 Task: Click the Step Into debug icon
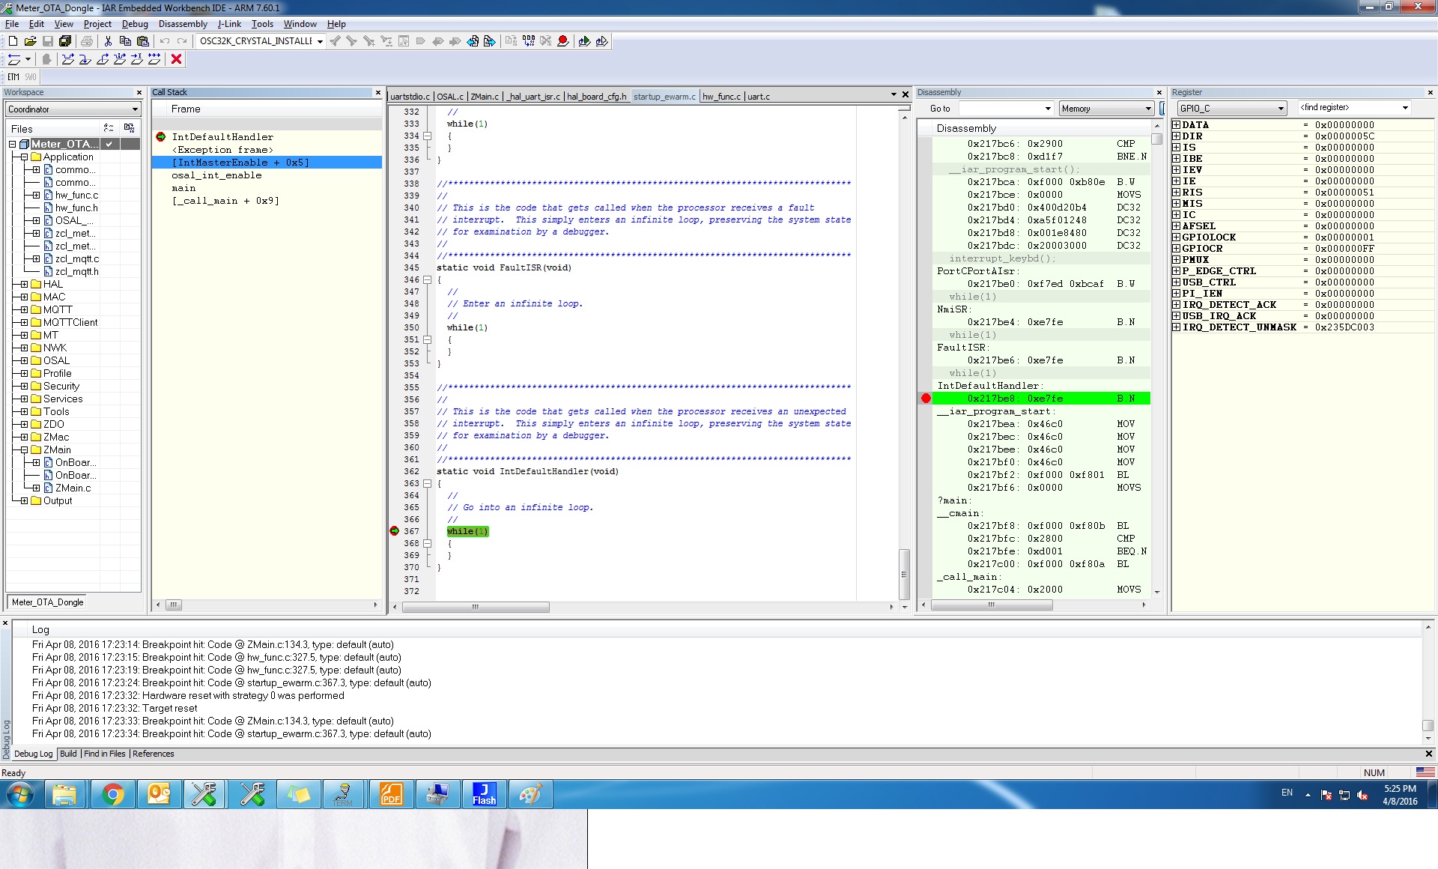tap(85, 59)
